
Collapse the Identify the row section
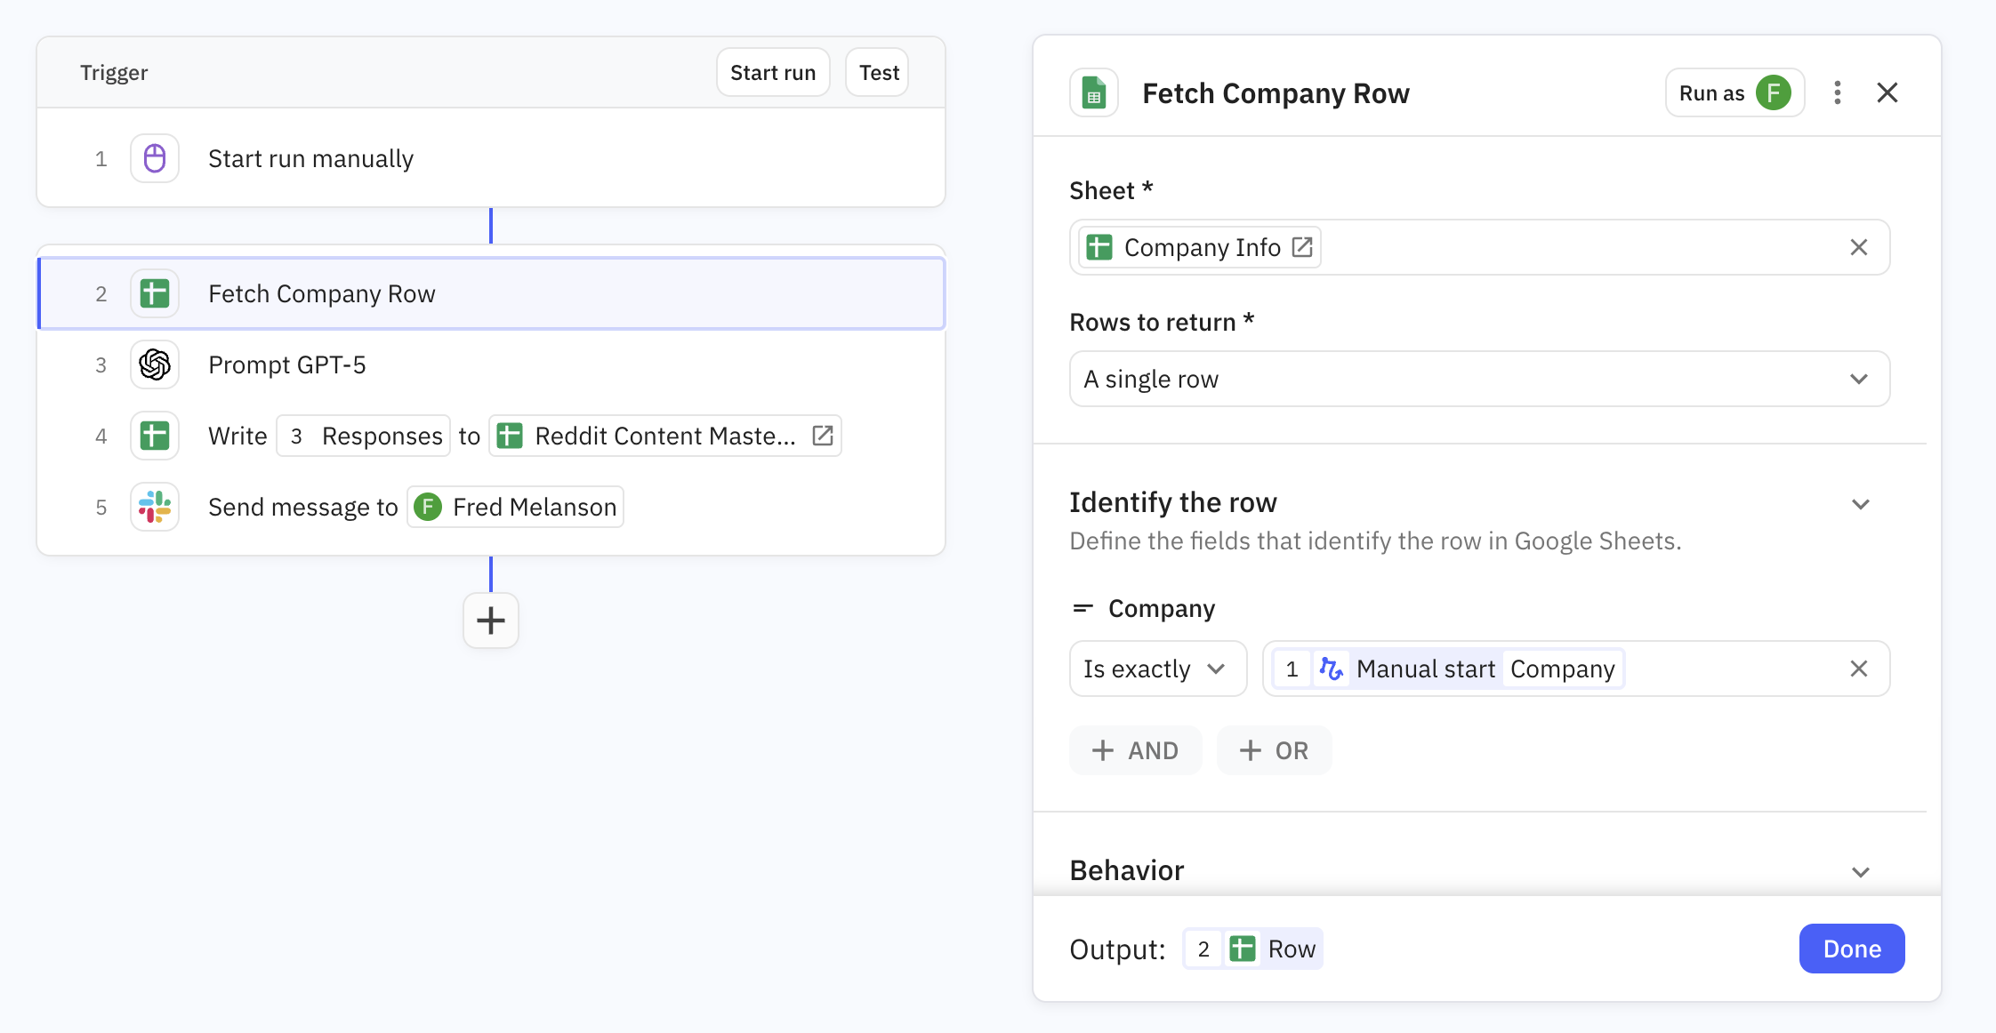1860,504
